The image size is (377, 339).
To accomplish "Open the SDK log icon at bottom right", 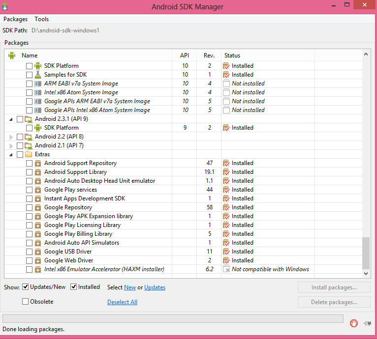I will coord(367,323).
